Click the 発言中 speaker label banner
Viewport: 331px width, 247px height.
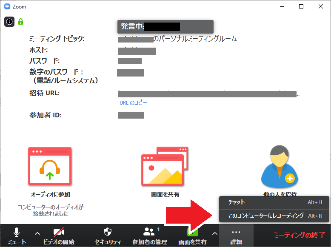point(165,27)
